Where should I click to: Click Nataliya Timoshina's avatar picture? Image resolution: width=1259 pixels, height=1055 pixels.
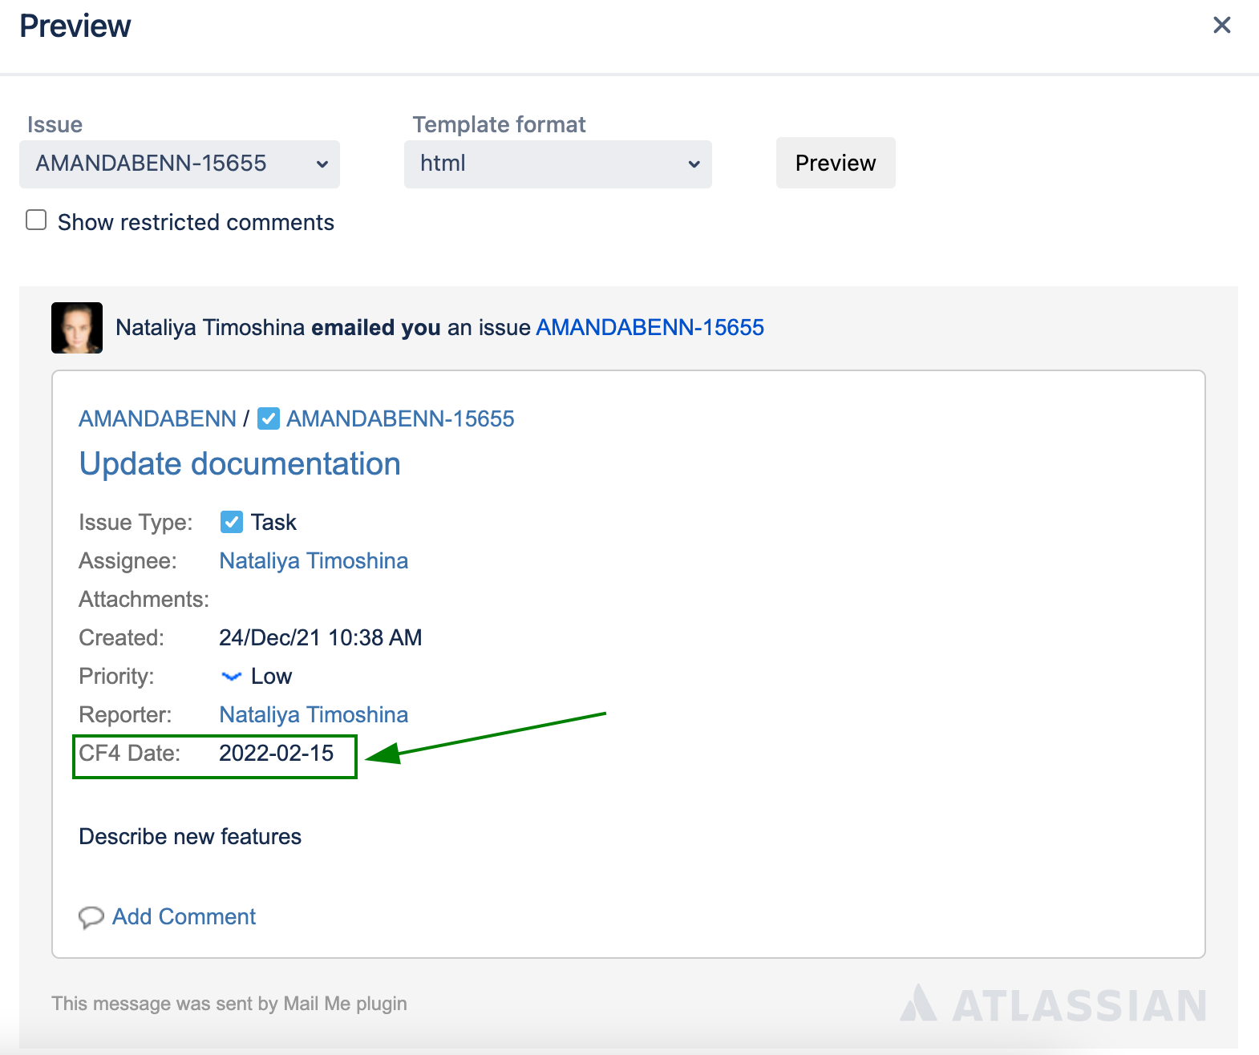[x=77, y=328]
